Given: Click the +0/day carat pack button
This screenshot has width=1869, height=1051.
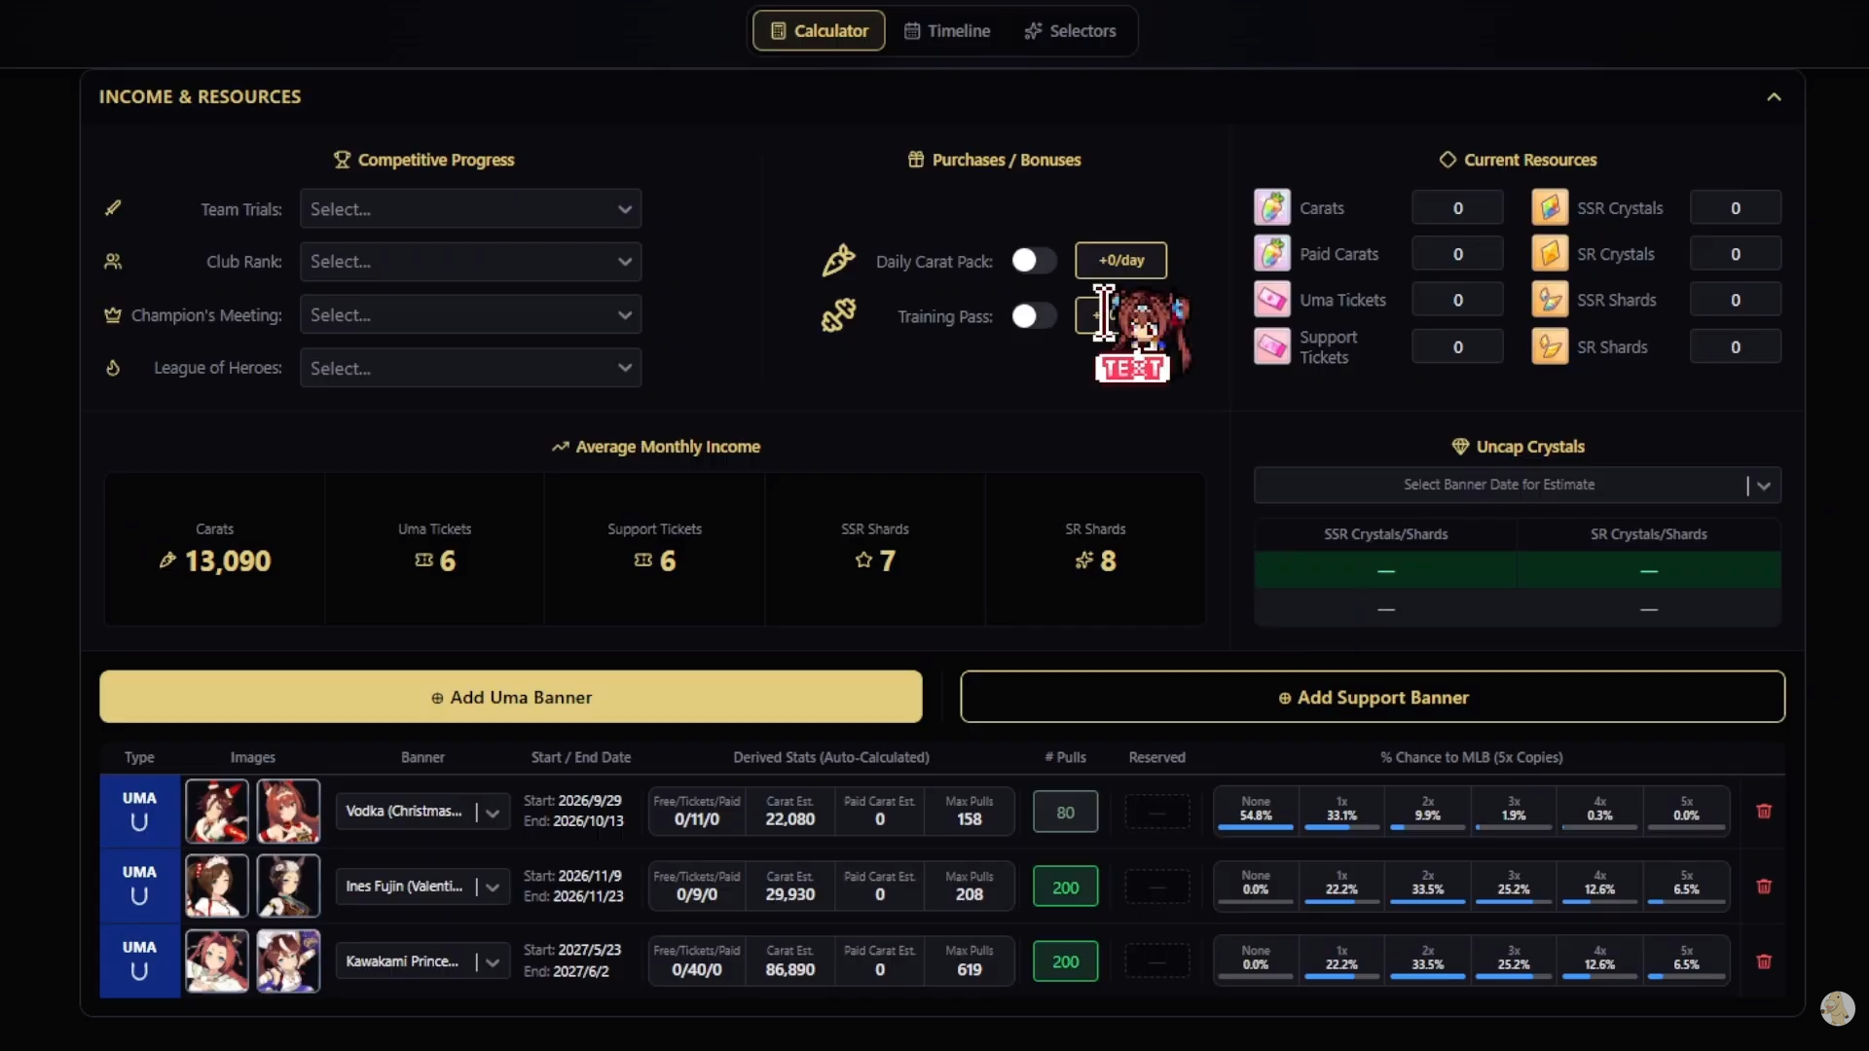Looking at the screenshot, I should (1120, 261).
